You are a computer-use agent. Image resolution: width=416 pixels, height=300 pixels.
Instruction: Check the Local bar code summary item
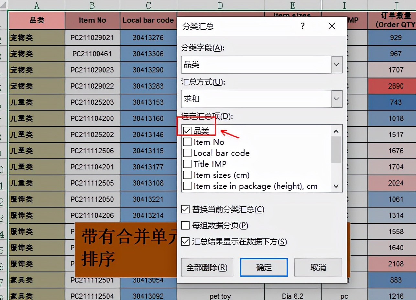point(187,153)
